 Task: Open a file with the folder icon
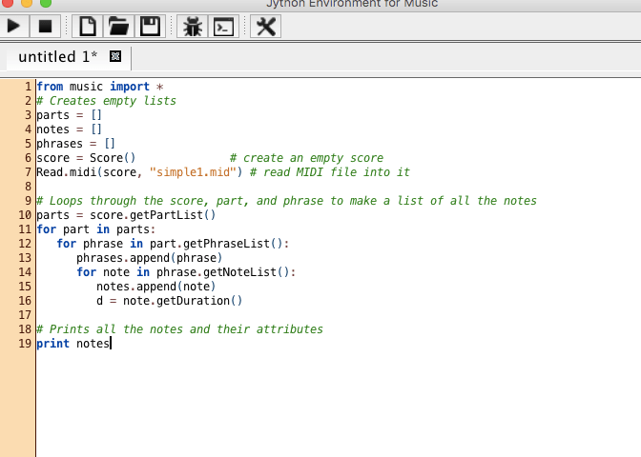click(x=118, y=27)
